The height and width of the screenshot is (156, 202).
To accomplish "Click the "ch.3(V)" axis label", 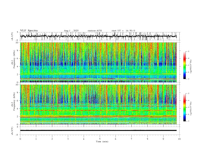I will [x=12, y=131].
